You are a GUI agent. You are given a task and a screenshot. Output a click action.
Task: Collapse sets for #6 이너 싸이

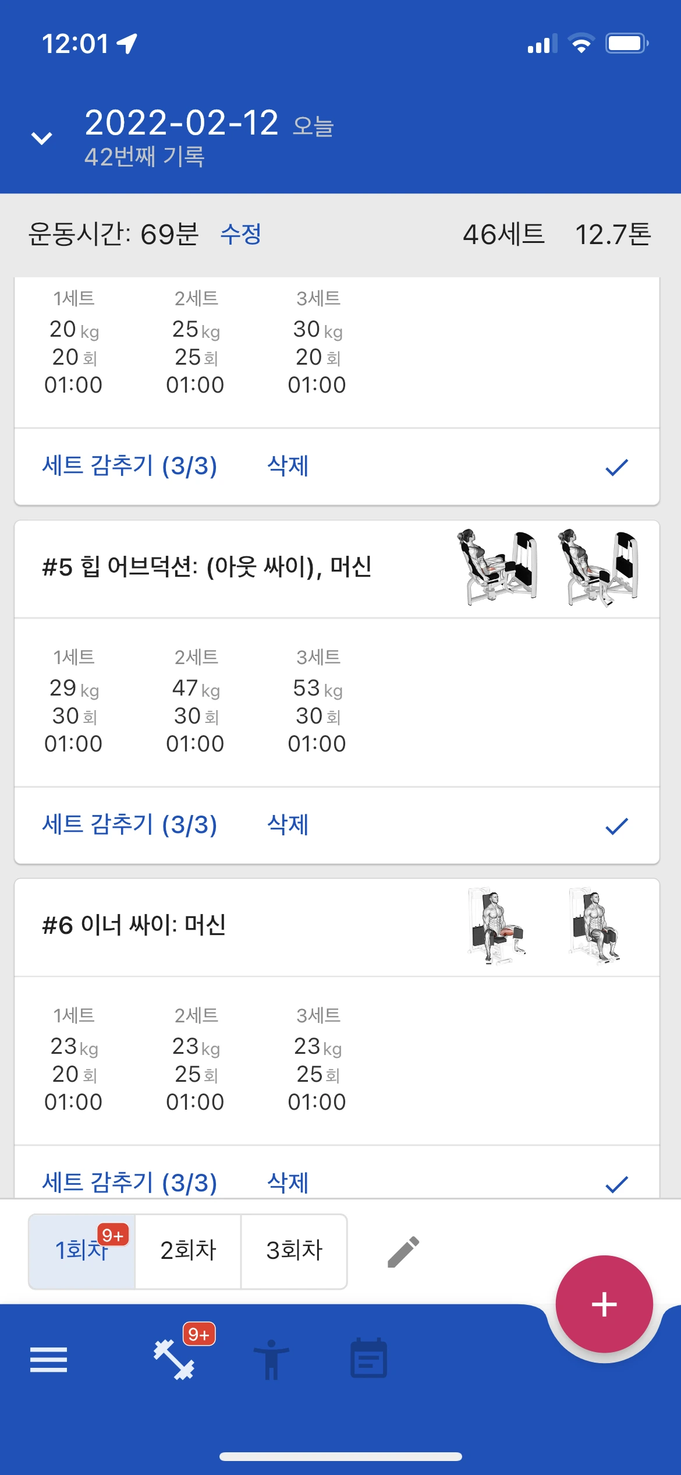coord(130,1183)
